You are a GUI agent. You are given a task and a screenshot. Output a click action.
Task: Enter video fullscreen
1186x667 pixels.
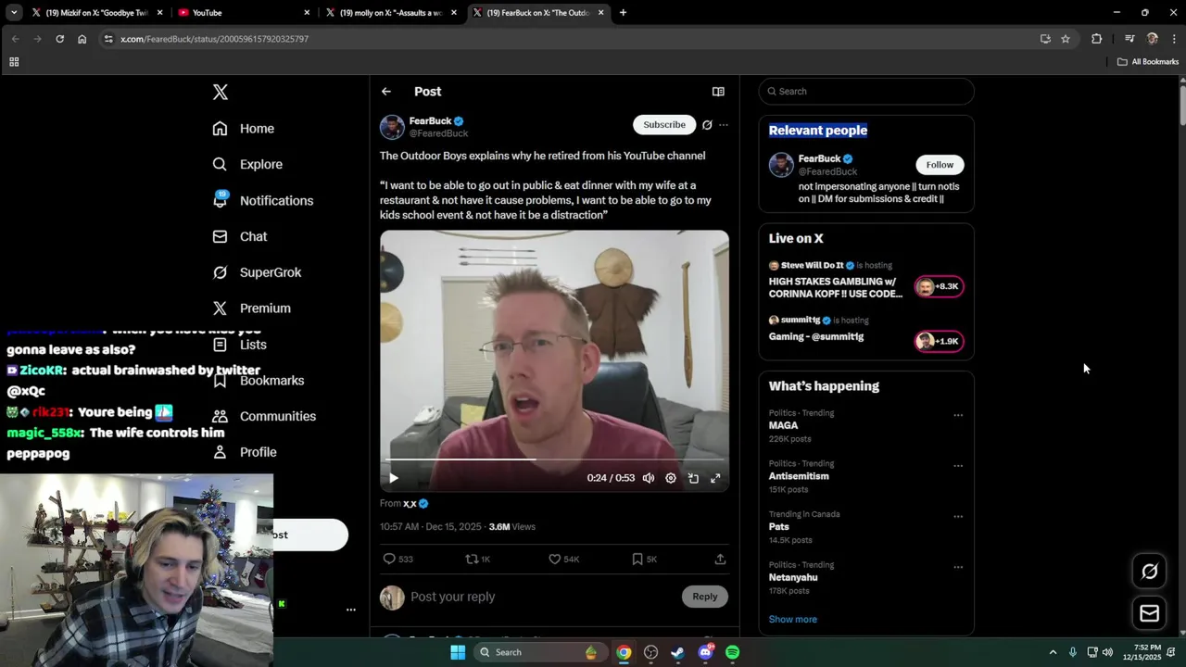[715, 478]
